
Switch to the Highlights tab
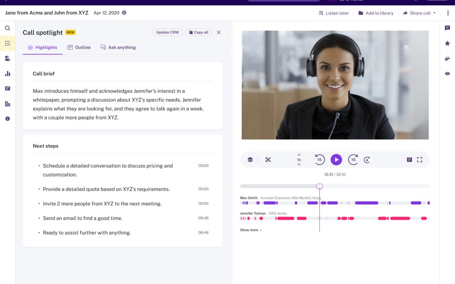coord(43,47)
